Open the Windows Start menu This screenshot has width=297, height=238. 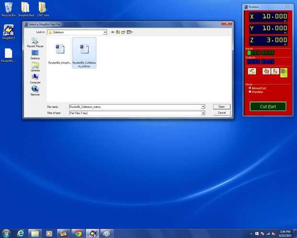pyautogui.click(x=6, y=234)
